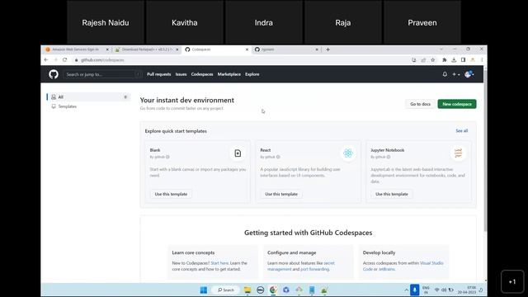This screenshot has width=528, height=297.
Task: Use the React template
Action: click(281, 194)
